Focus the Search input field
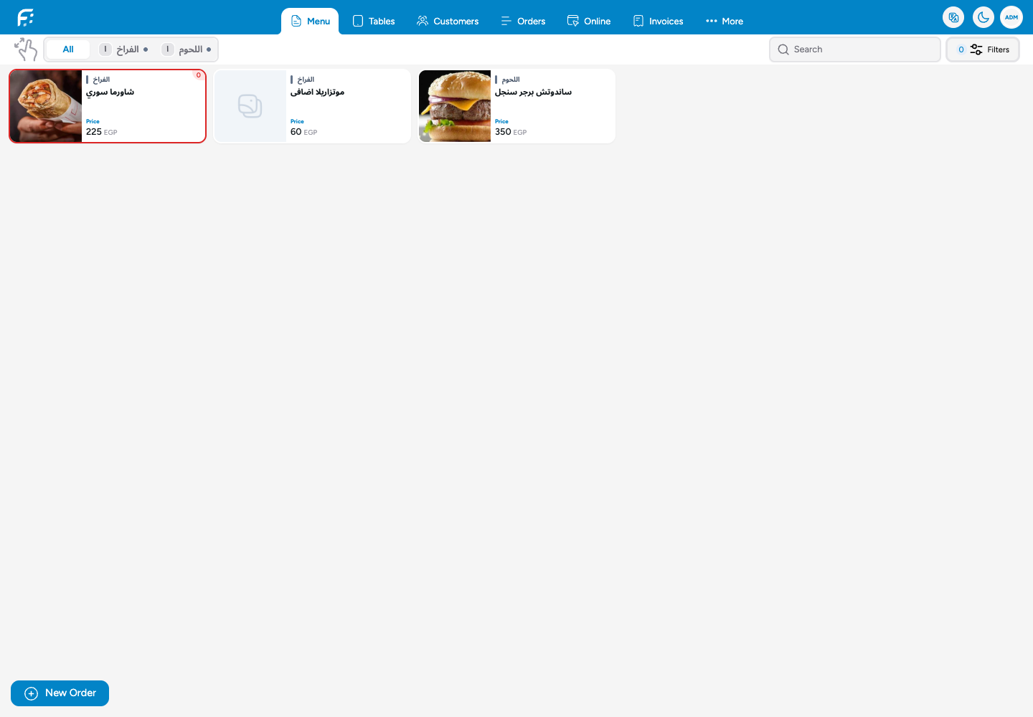The width and height of the screenshot is (1033, 717). (855, 49)
